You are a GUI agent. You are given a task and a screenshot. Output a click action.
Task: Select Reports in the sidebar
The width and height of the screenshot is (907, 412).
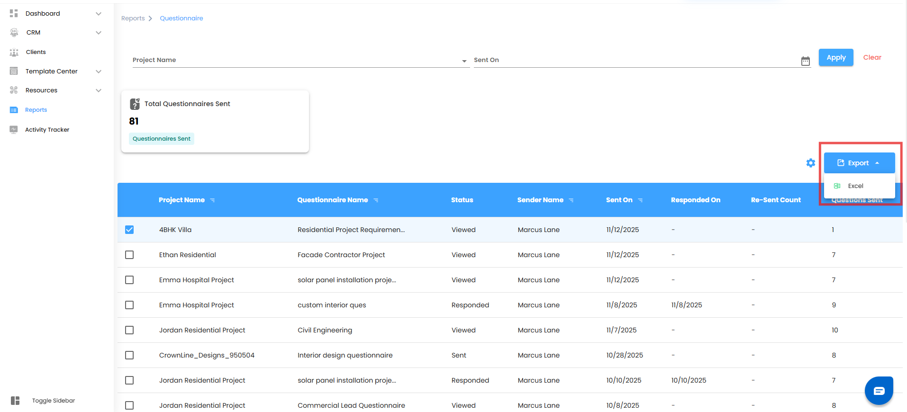point(36,110)
